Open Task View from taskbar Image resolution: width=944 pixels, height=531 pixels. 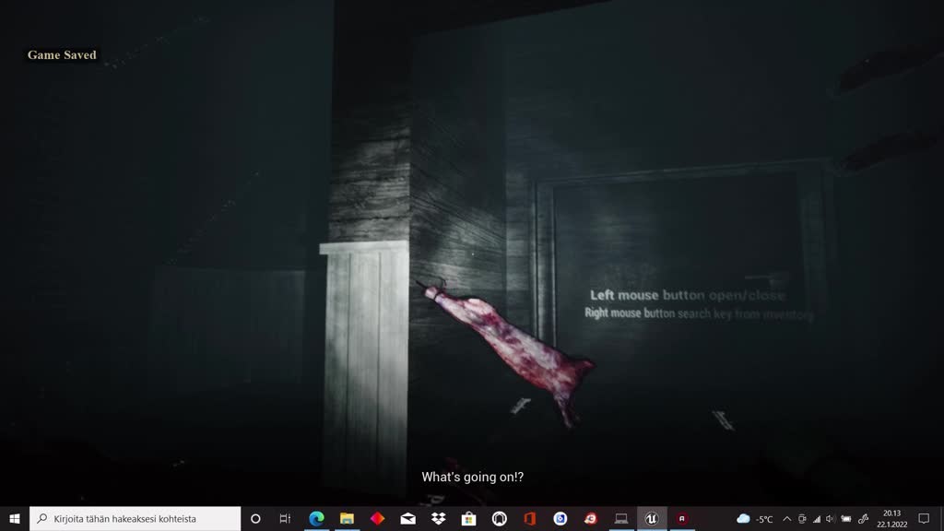(285, 519)
